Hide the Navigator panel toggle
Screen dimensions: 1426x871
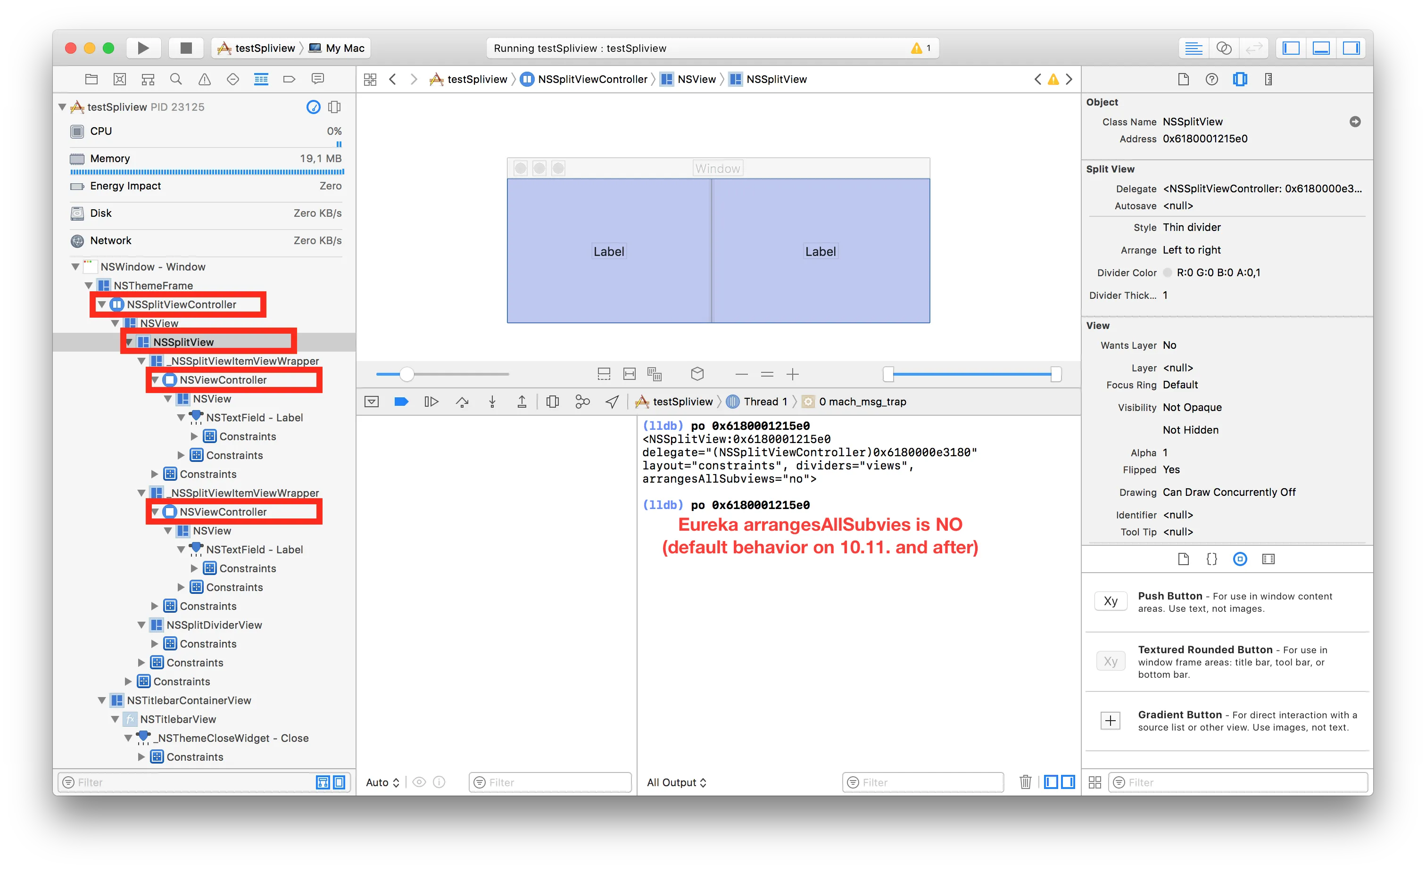(1291, 48)
